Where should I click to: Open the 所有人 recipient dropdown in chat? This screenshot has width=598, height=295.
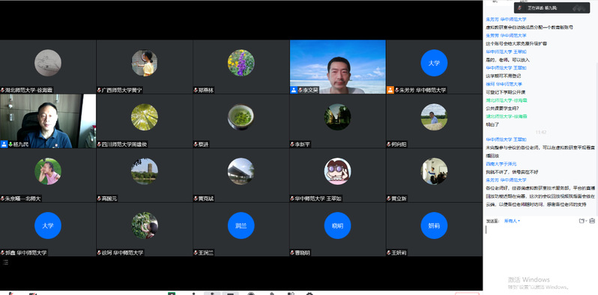click(x=512, y=221)
